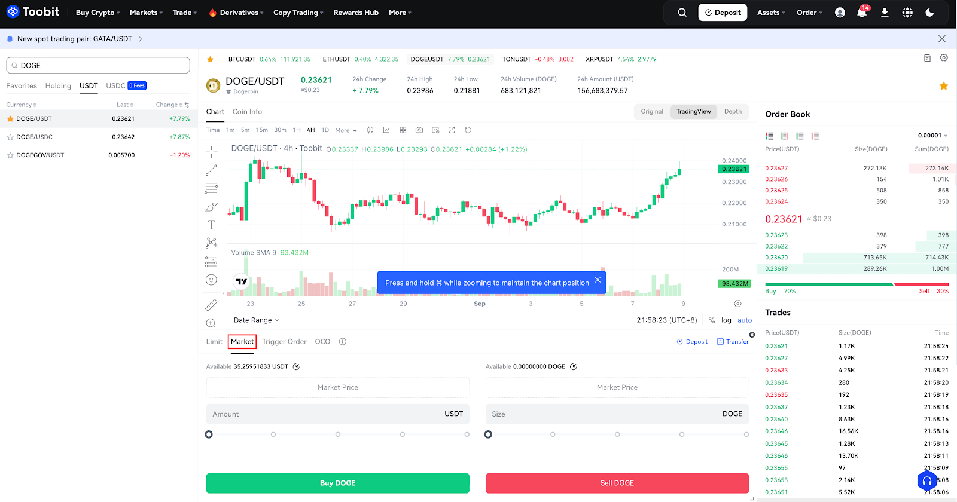Switch chart to Original view
The image size is (957, 502).
(652, 112)
